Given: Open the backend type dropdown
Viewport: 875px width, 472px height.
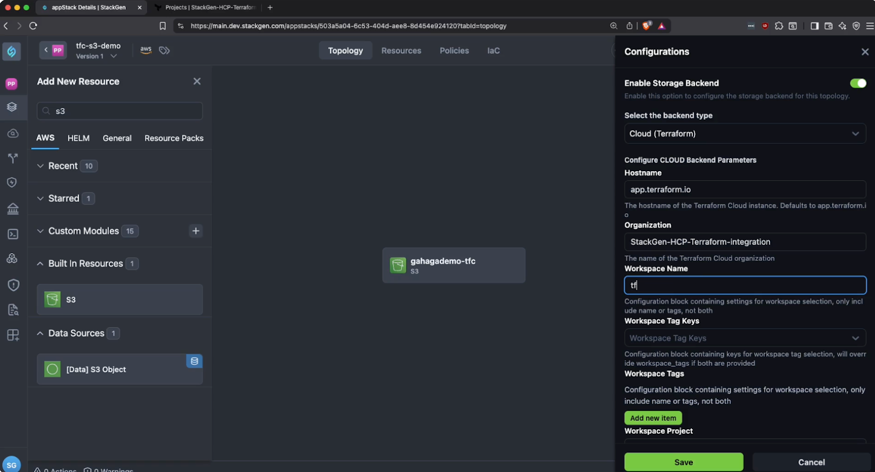Looking at the screenshot, I should pos(744,133).
